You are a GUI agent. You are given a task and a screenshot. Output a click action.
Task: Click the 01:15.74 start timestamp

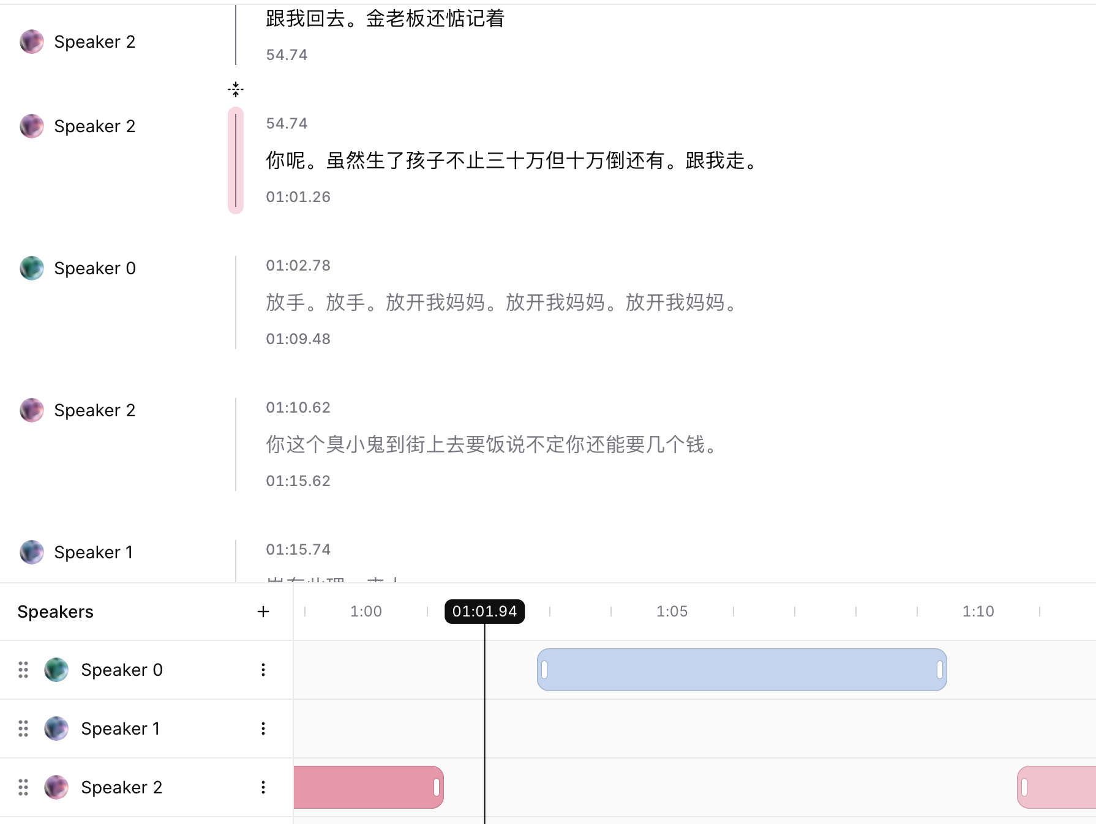pos(298,550)
